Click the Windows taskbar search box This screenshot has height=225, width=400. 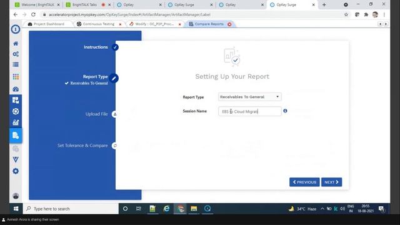point(71,209)
